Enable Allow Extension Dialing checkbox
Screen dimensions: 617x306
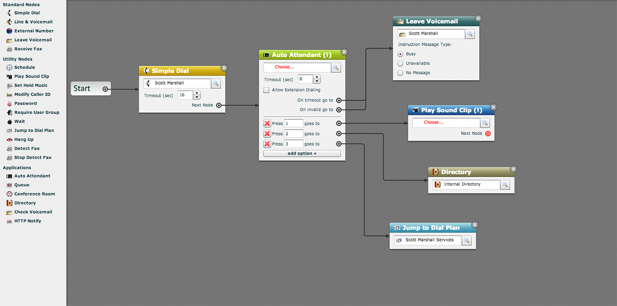coord(266,90)
